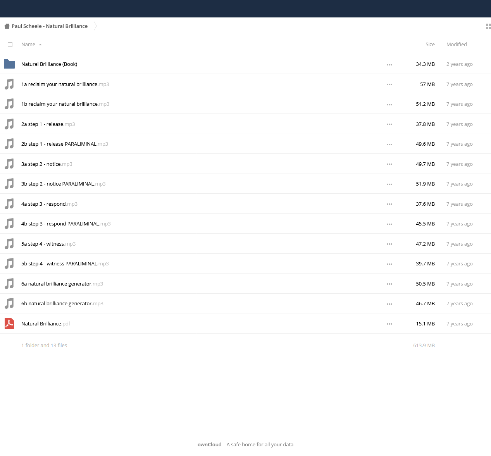Open 4b step 3 - respond PARALIMINAL.mp3

click(66, 224)
